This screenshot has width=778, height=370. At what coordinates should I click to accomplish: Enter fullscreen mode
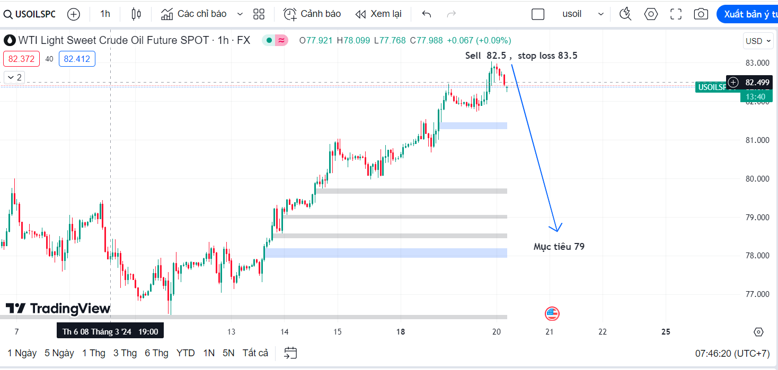(x=676, y=14)
